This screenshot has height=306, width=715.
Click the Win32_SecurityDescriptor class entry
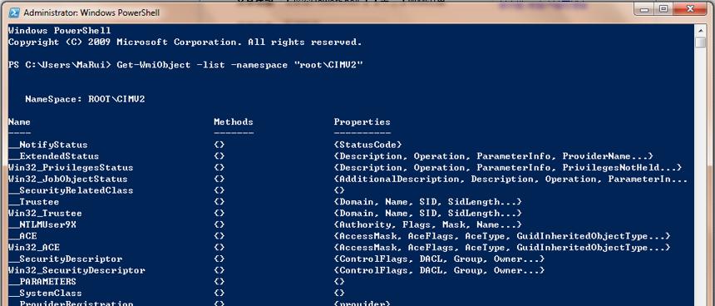(x=76, y=270)
